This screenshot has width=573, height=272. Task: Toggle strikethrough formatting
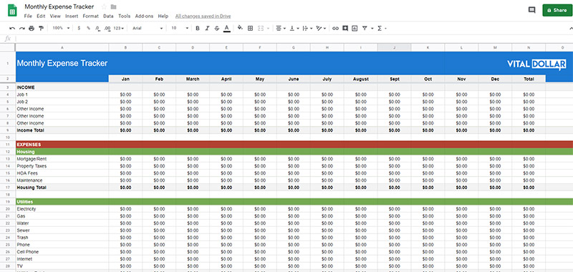[217, 28]
